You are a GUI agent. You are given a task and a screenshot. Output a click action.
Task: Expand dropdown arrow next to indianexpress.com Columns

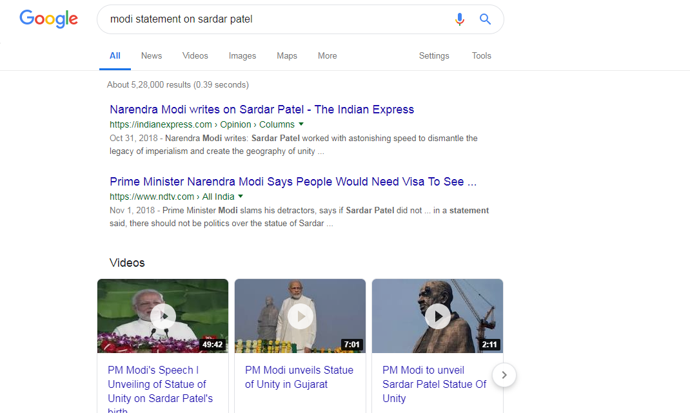pyautogui.click(x=301, y=124)
